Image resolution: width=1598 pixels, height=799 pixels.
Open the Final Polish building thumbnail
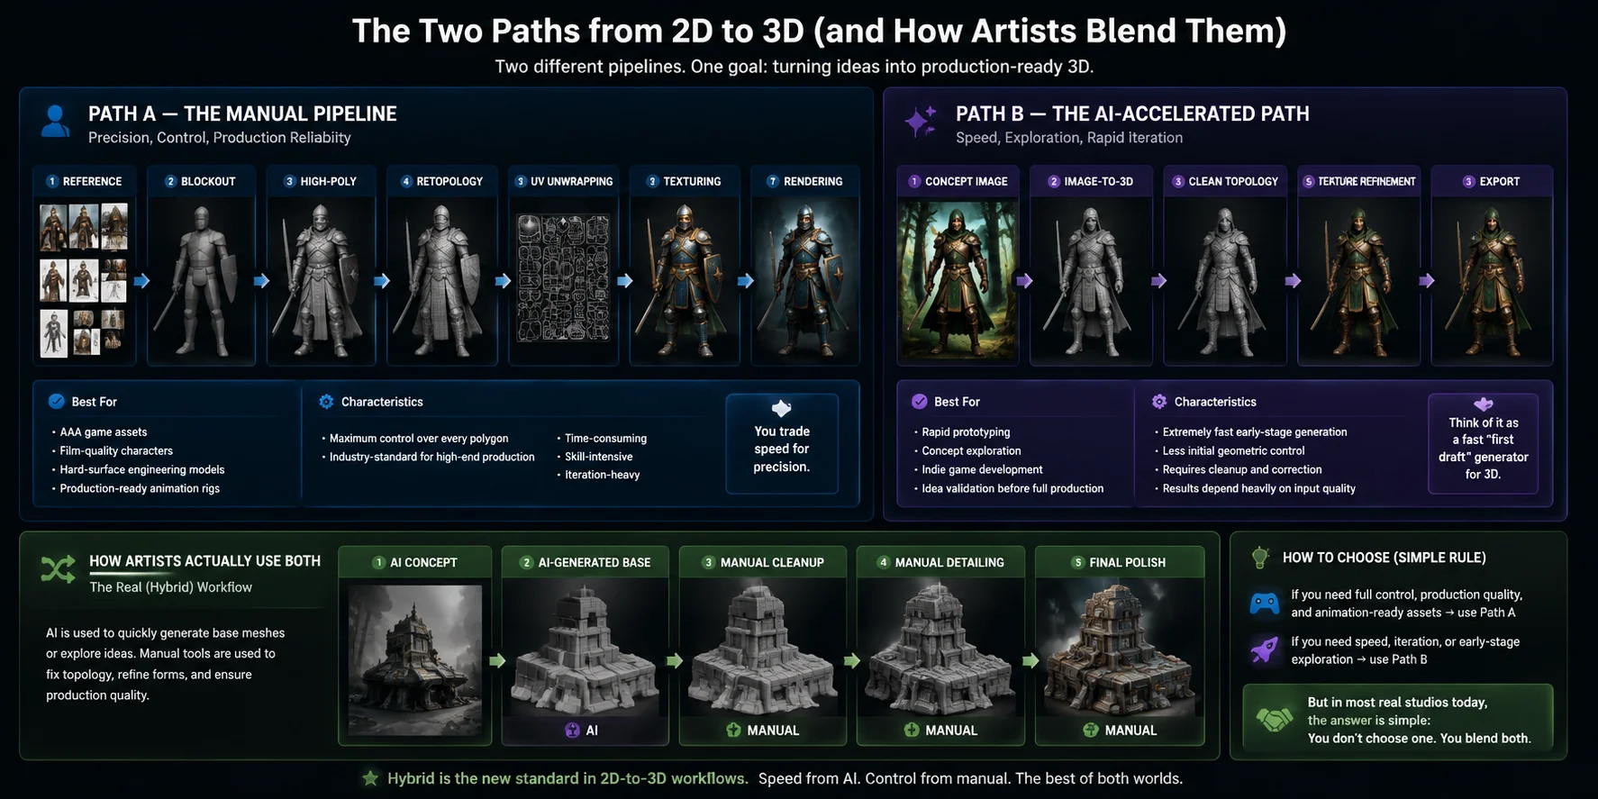1120,649
